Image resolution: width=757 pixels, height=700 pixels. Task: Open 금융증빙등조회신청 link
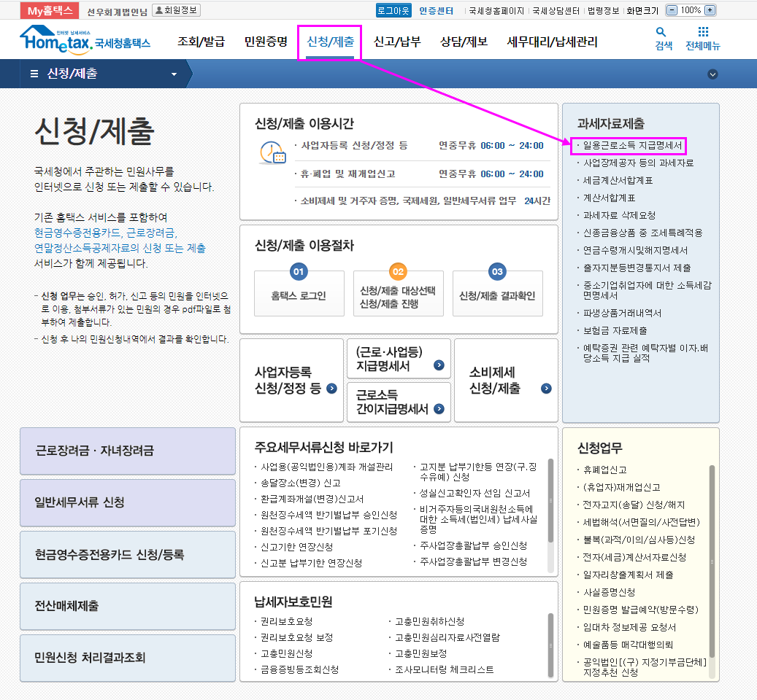(300, 669)
